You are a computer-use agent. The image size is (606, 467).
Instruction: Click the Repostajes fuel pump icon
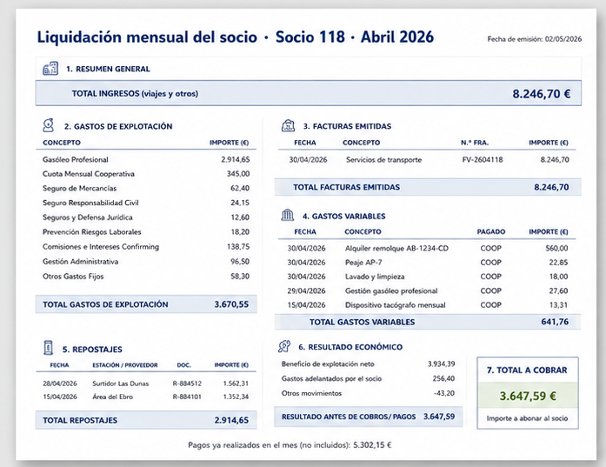click(x=49, y=348)
